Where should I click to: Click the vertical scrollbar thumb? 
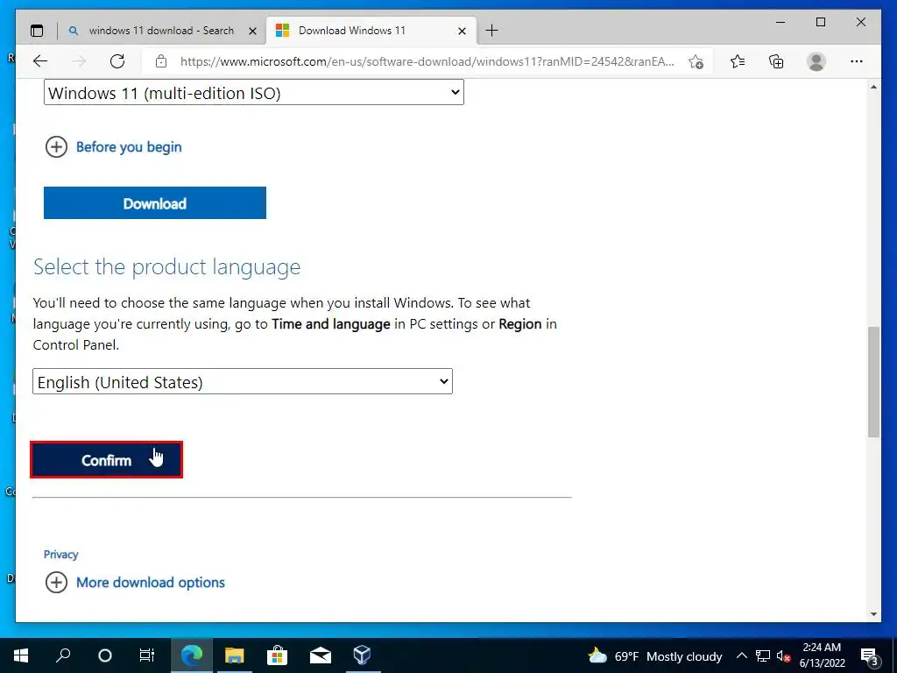tap(873, 382)
